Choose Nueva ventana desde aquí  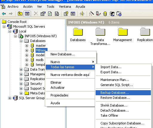click(71, 75)
